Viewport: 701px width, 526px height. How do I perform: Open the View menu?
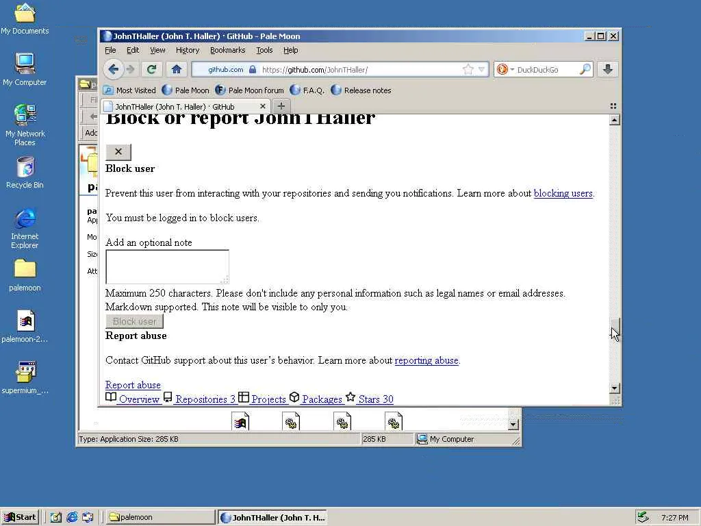coord(157,50)
